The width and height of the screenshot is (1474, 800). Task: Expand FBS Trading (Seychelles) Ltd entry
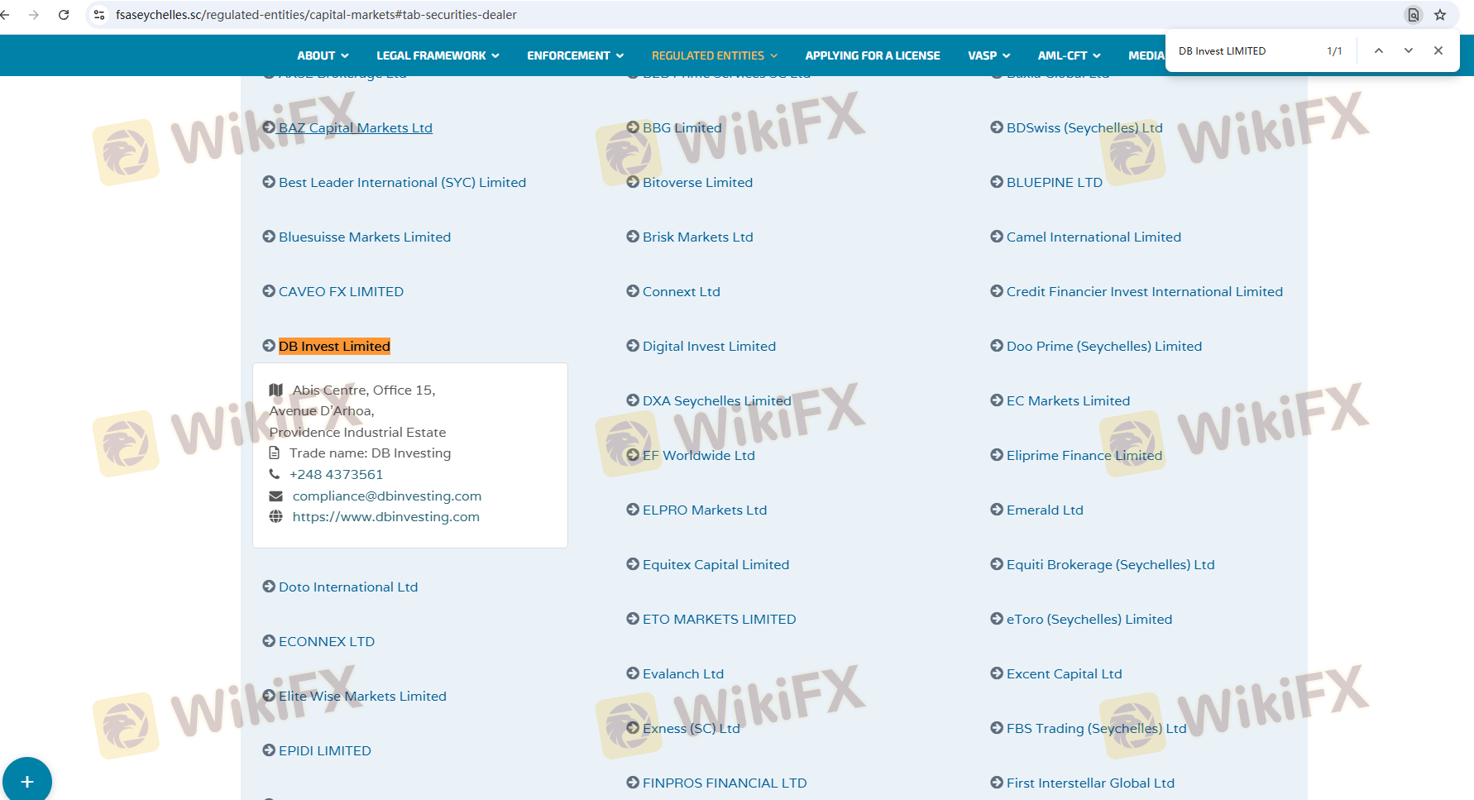(x=1097, y=728)
